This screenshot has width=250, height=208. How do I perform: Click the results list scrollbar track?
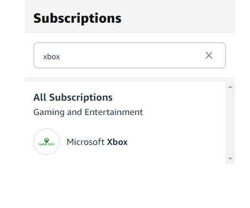(x=230, y=123)
